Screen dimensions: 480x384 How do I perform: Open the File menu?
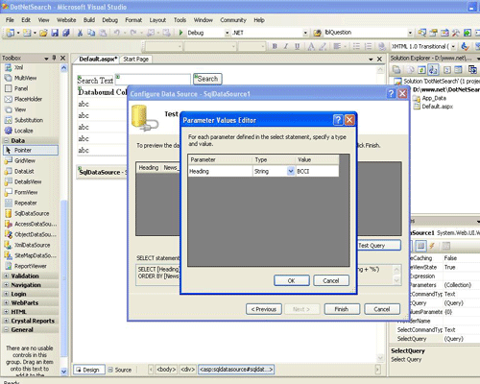[10, 20]
